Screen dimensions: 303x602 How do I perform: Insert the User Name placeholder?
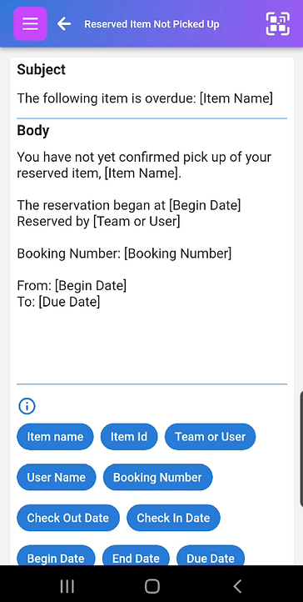point(57,477)
